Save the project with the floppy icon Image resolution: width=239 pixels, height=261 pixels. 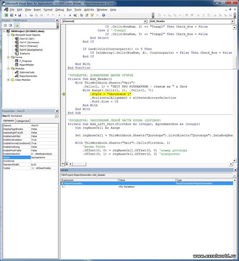[20, 15]
